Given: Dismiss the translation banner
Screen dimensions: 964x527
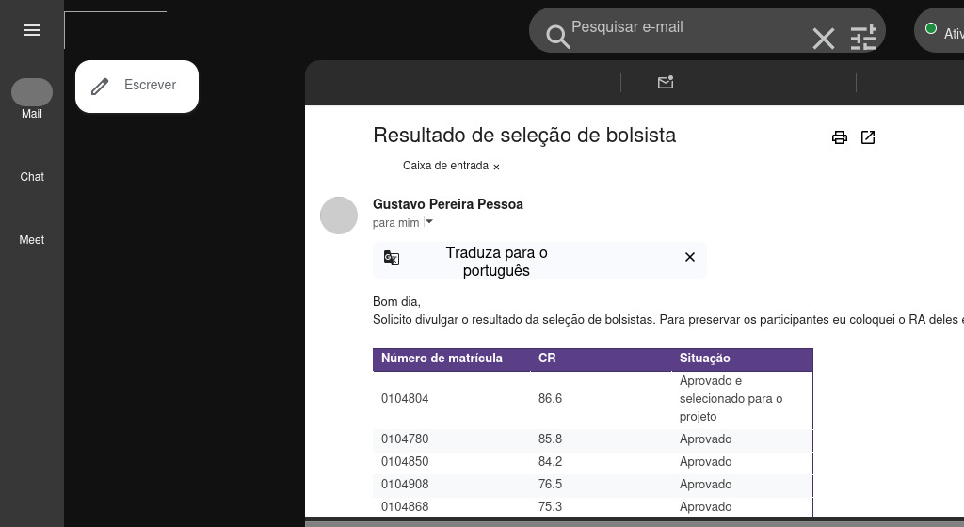Looking at the screenshot, I should coord(690,257).
